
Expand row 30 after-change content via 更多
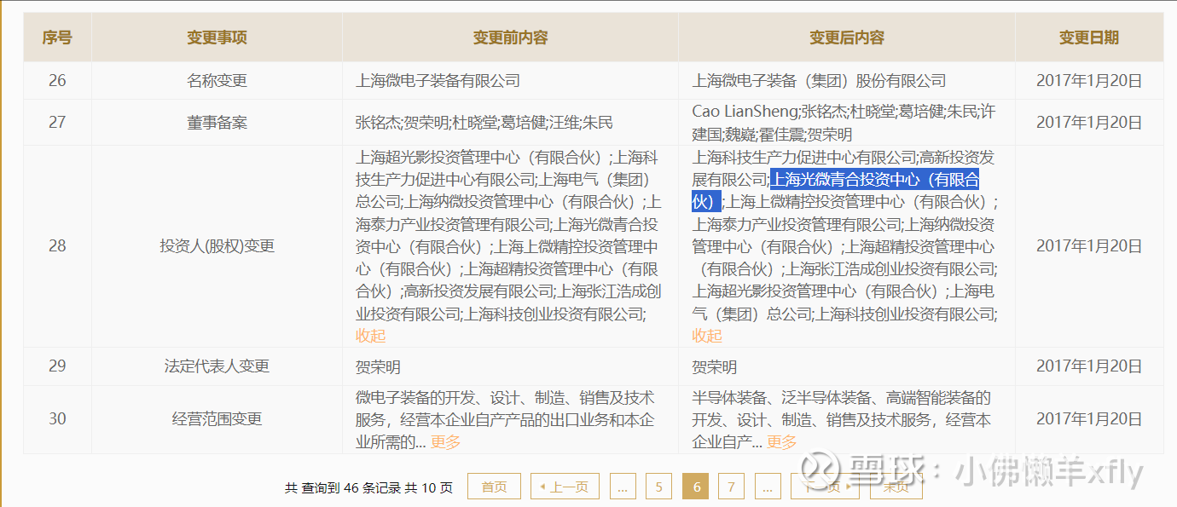coord(782,441)
